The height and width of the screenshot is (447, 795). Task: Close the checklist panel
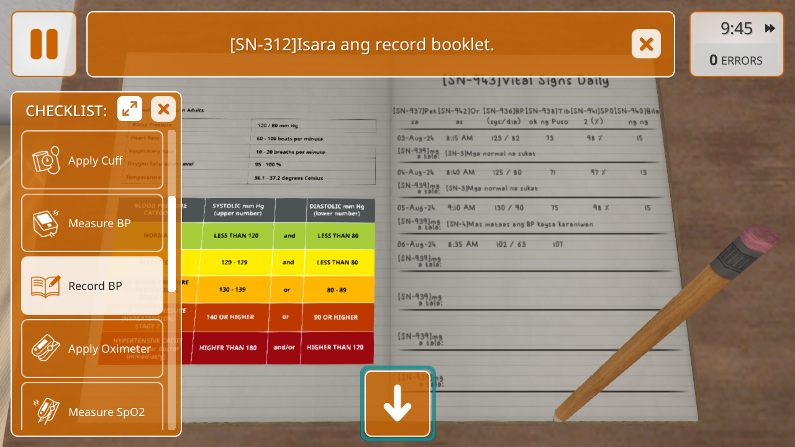(x=163, y=109)
